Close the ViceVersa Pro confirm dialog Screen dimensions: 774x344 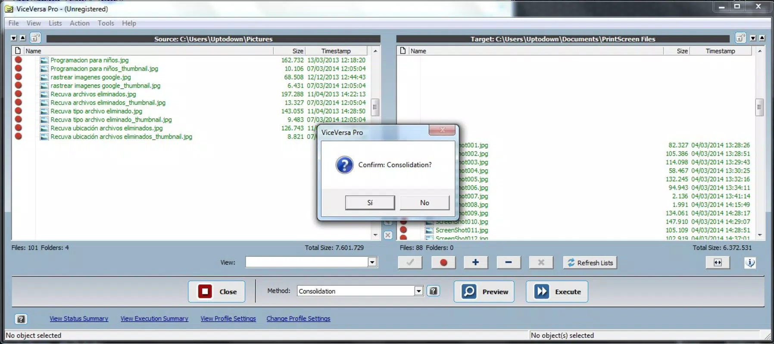[442, 130]
